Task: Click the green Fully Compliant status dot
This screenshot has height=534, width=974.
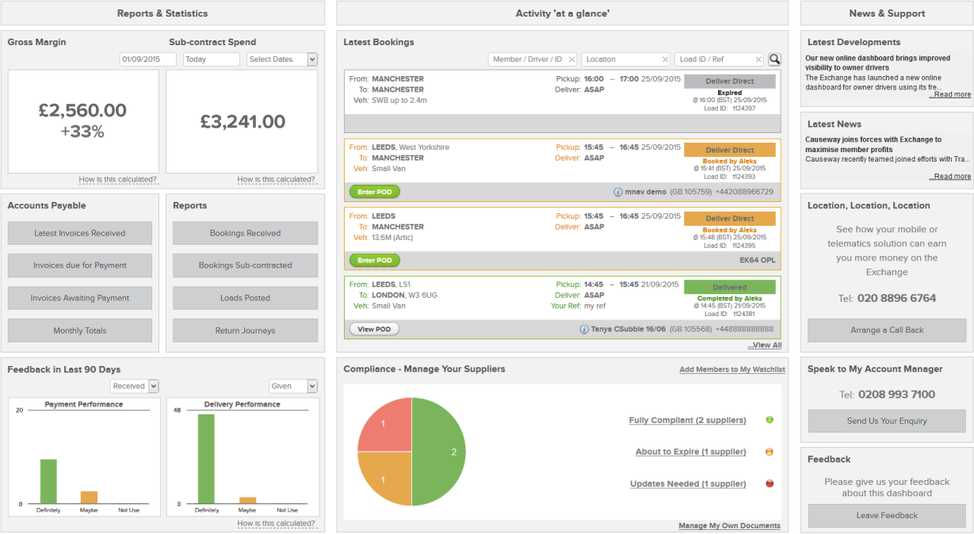Action: point(769,420)
